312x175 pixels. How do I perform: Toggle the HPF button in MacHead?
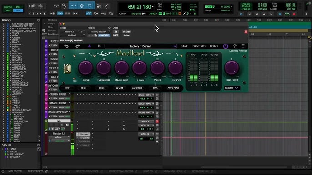(67, 88)
